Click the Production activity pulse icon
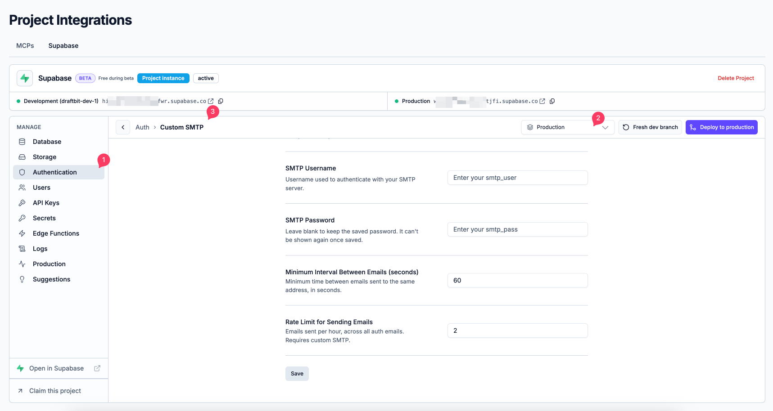 coord(22,264)
